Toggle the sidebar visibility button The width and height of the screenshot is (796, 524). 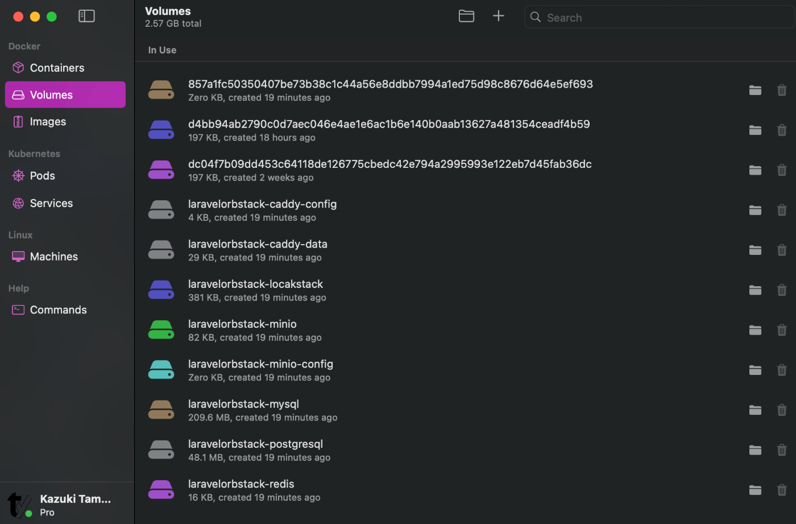[x=86, y=16]
